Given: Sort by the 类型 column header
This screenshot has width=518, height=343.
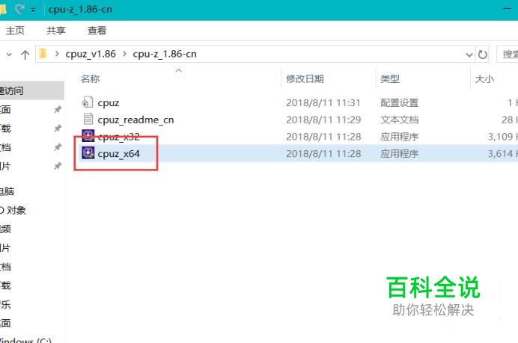Looking at the screenshot, I should click(390, 78).
